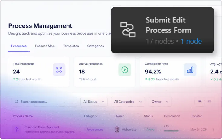Open more options for Purchase Order Approval
Viewport: 222px width, 139px height.
tap(213, 130)
